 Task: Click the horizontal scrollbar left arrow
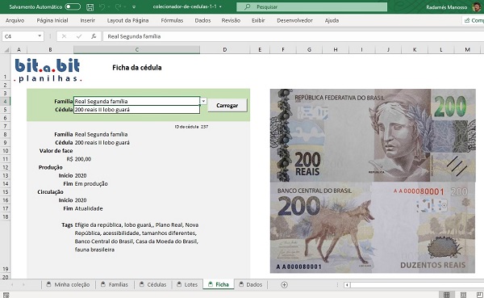(347, 285)
